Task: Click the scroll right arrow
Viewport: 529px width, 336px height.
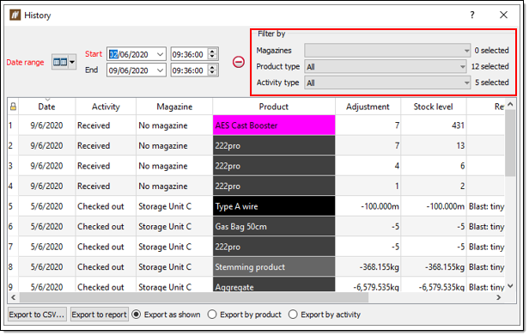Action: (x=499, y=297)
